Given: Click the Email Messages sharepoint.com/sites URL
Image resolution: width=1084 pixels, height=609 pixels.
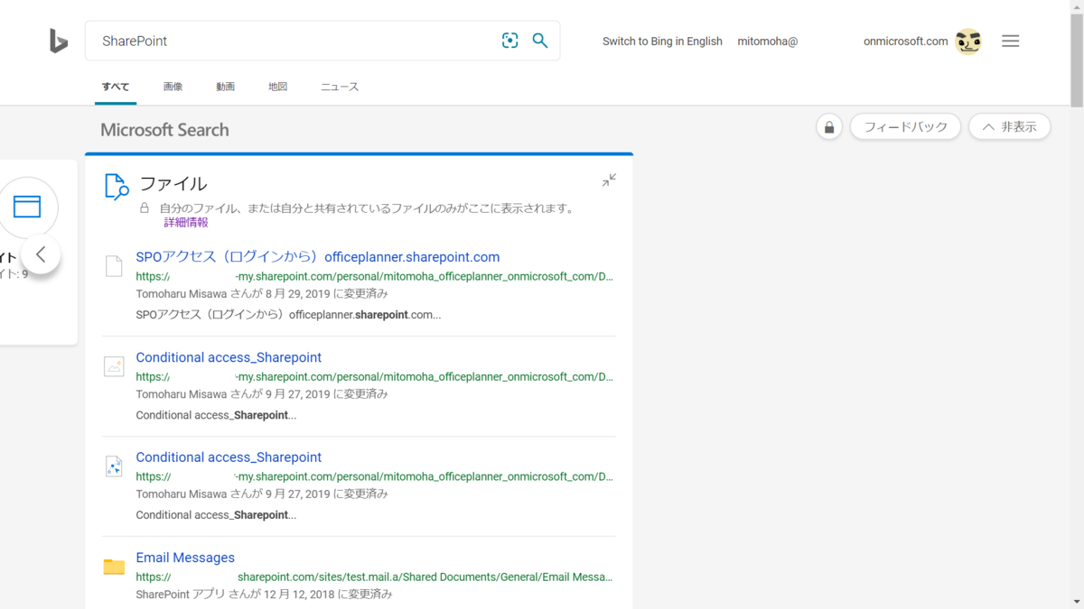Looking at the screenshot, I should 375,577.
